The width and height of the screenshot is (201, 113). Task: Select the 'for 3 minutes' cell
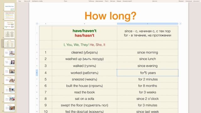pos(148,105)
